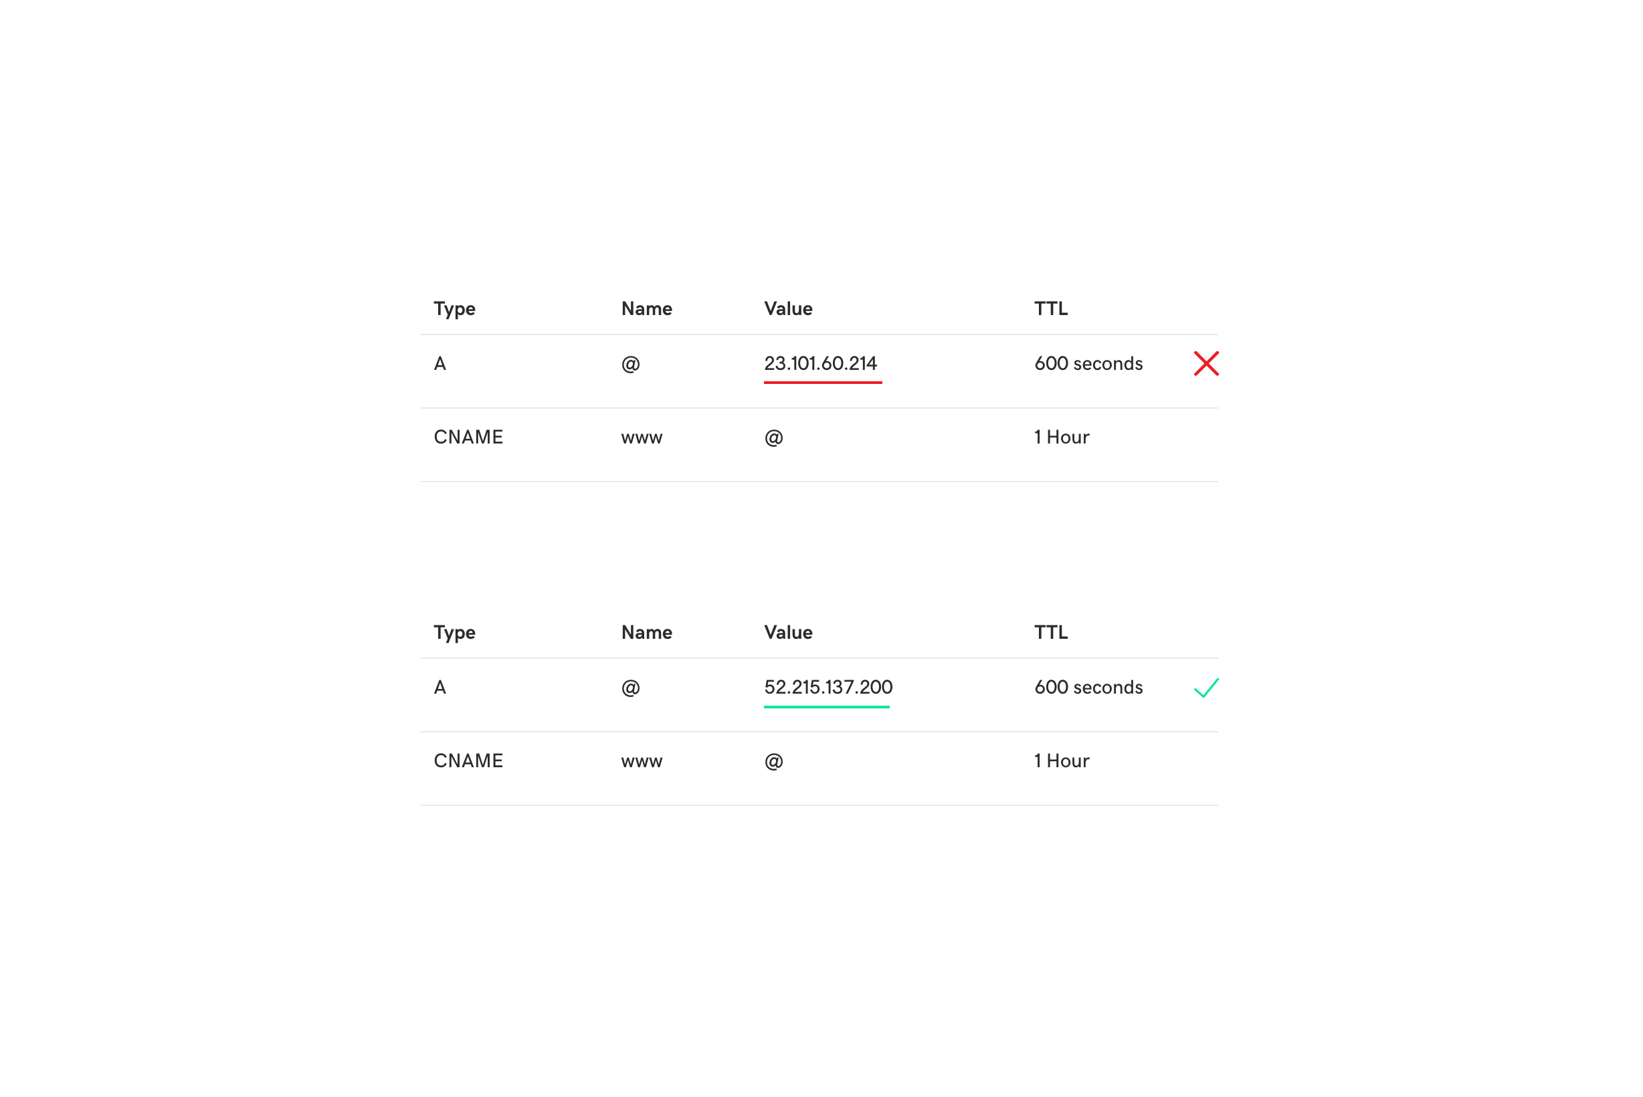Click the 1 Hour TTL in the red-X table
The width and height of the screenshot is (1643, 1097).
pyautogui.click(x=1062, y=437)
